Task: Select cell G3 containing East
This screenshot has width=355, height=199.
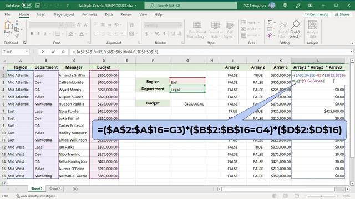Action: click(187, 81)
